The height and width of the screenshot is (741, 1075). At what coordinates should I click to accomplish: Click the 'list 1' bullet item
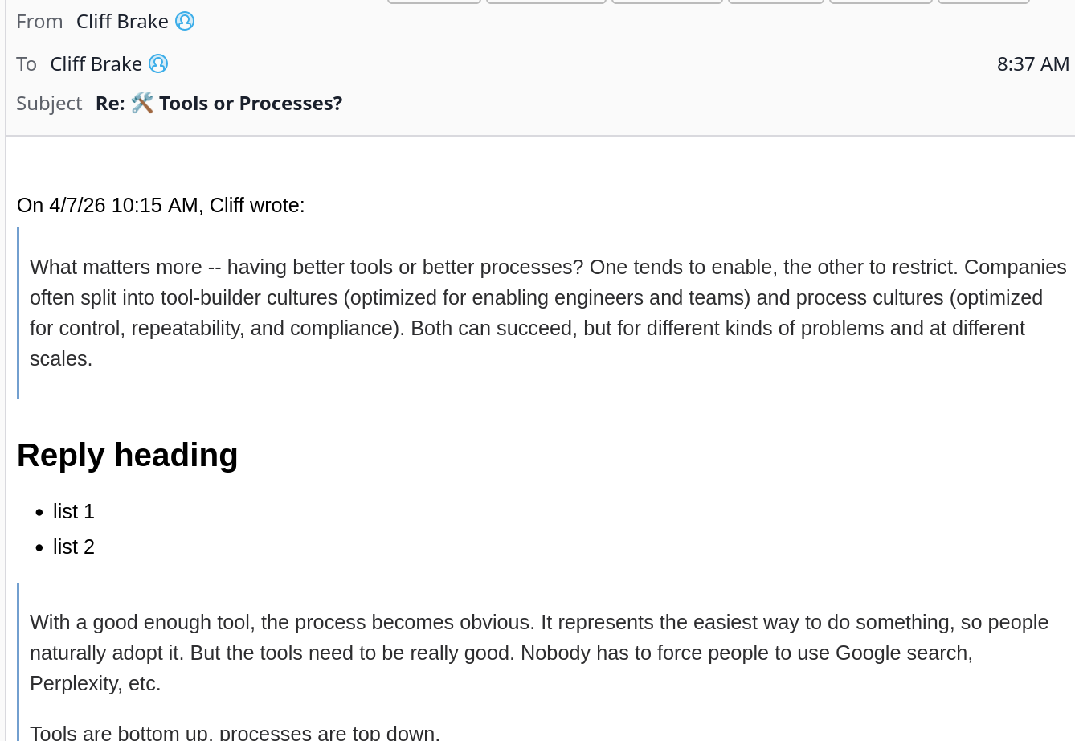74,512
